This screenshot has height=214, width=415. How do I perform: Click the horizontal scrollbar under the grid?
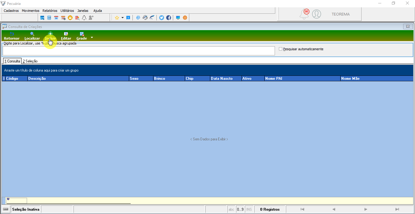(x=68, y=204)
